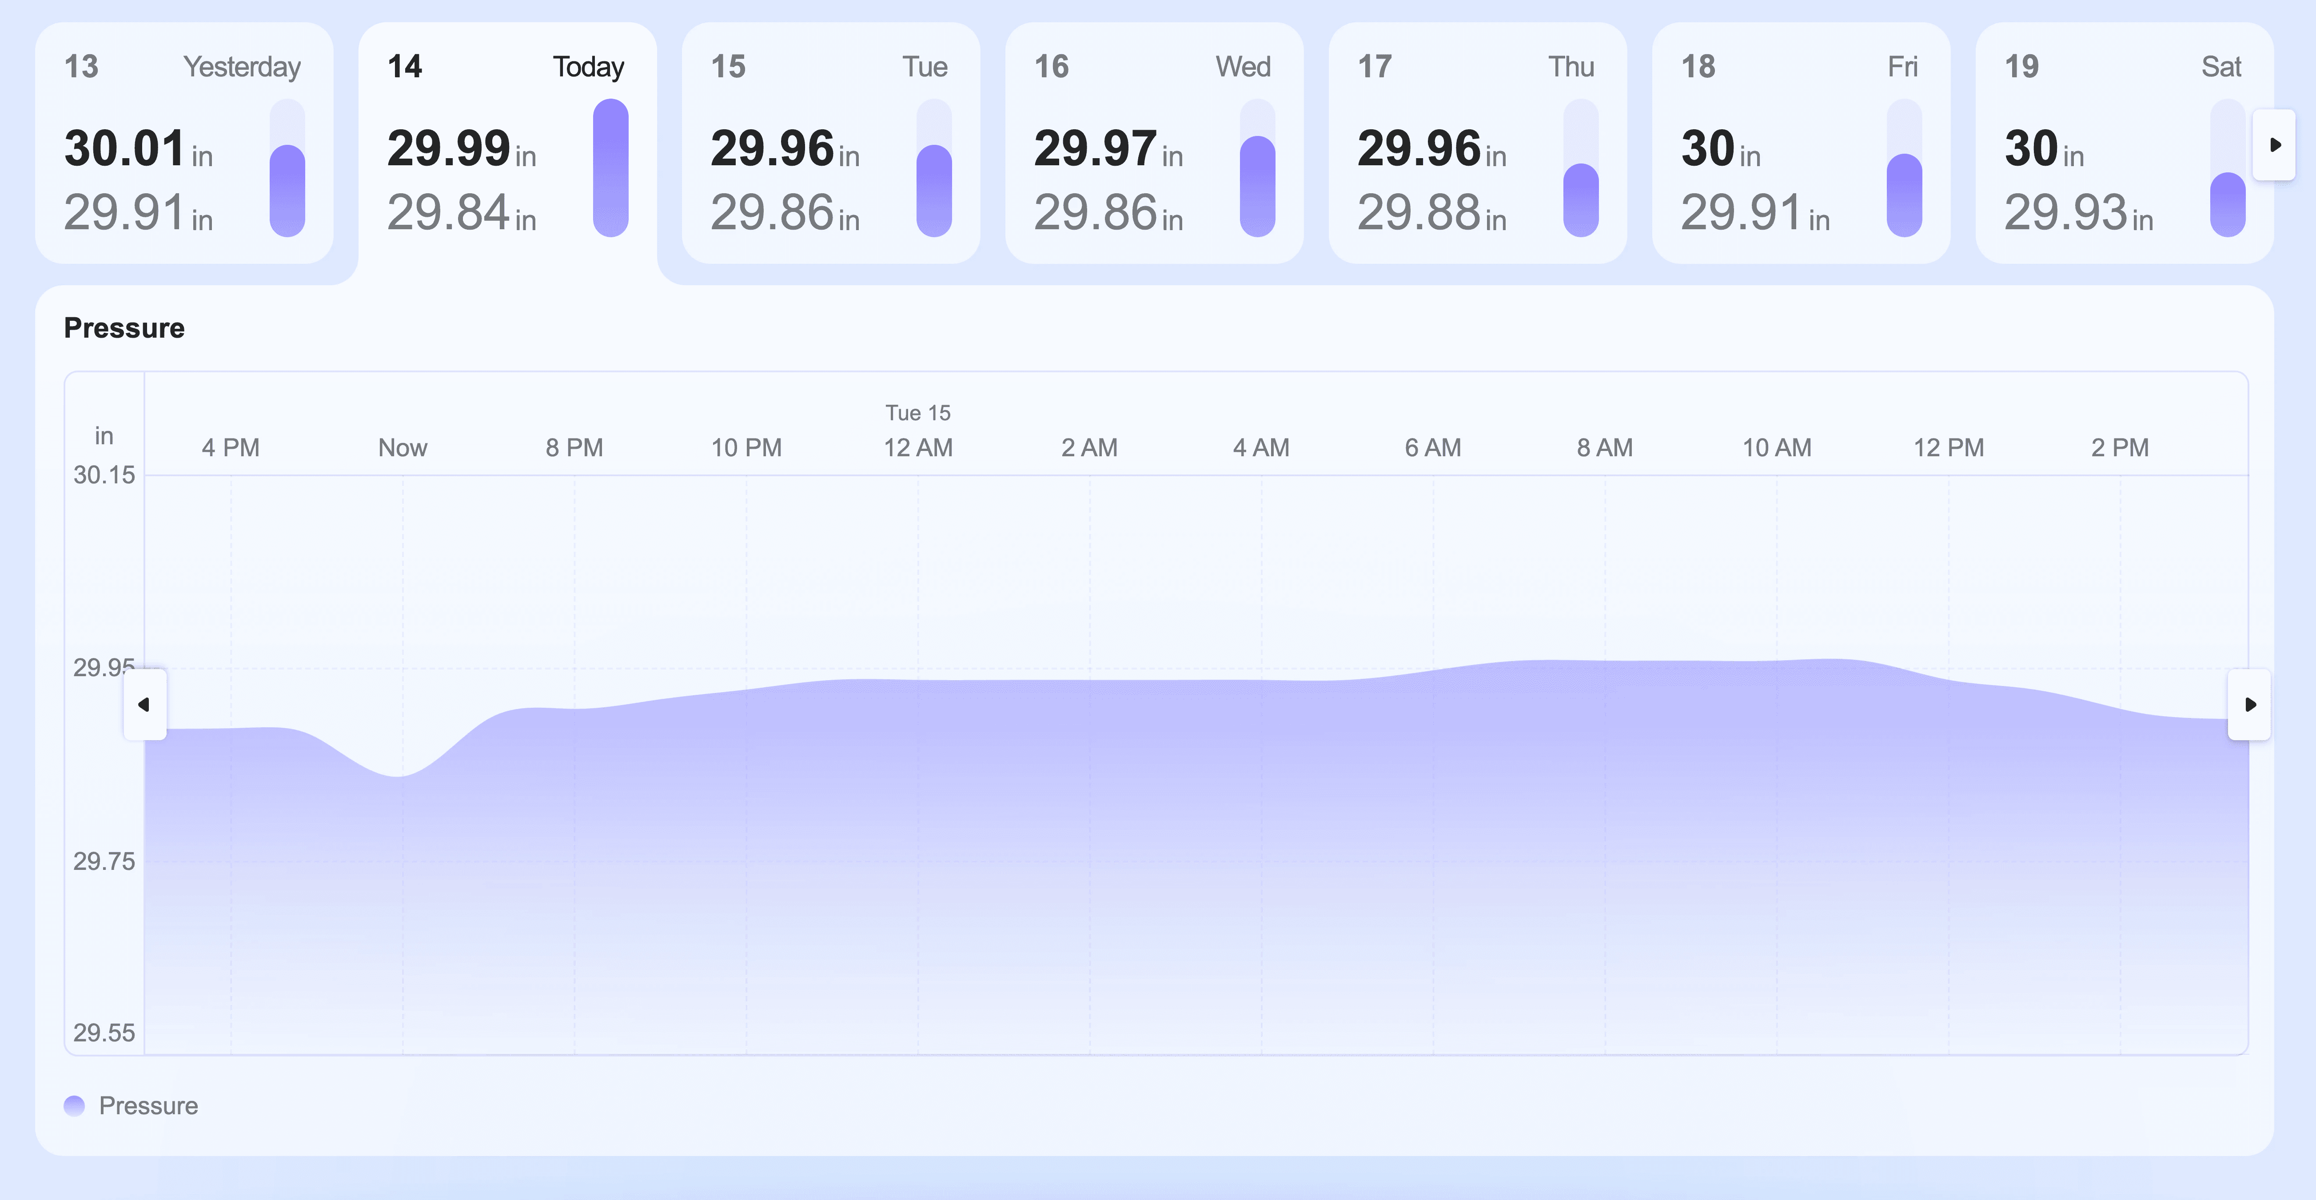
Task: Open the Tue 15 day card
Action: click(x=830, y=144)
